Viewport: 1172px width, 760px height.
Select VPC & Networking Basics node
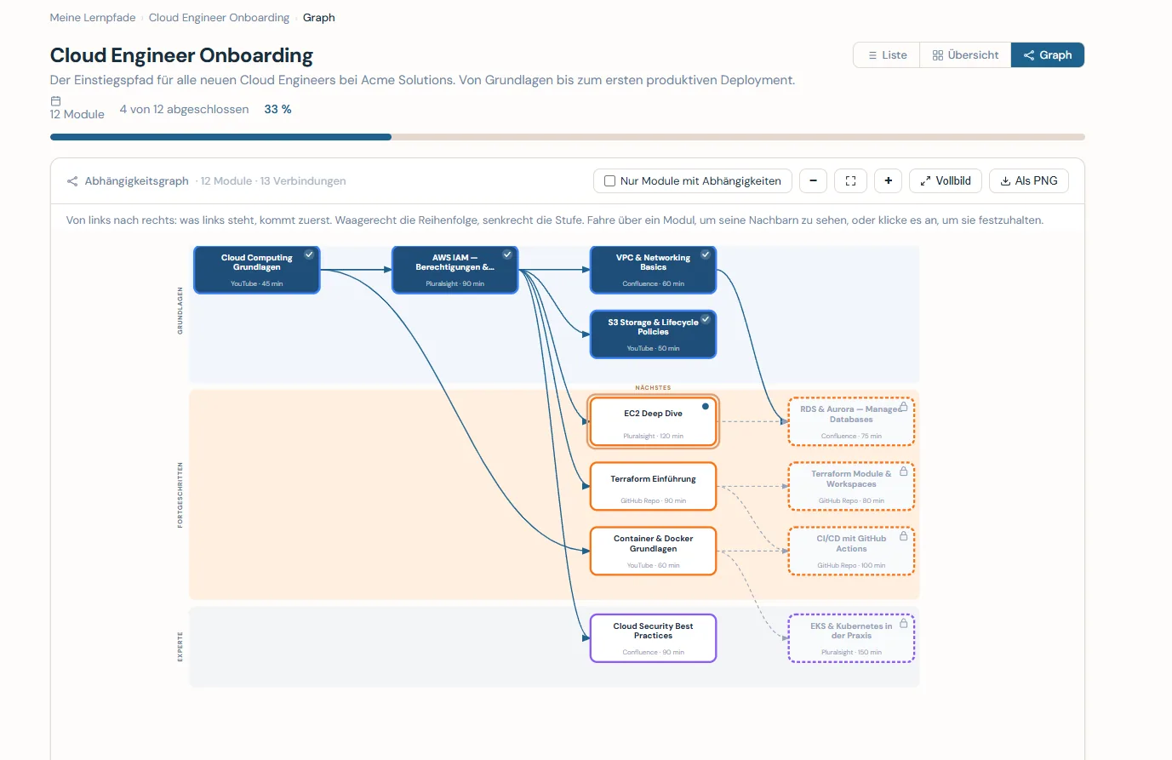653,270
